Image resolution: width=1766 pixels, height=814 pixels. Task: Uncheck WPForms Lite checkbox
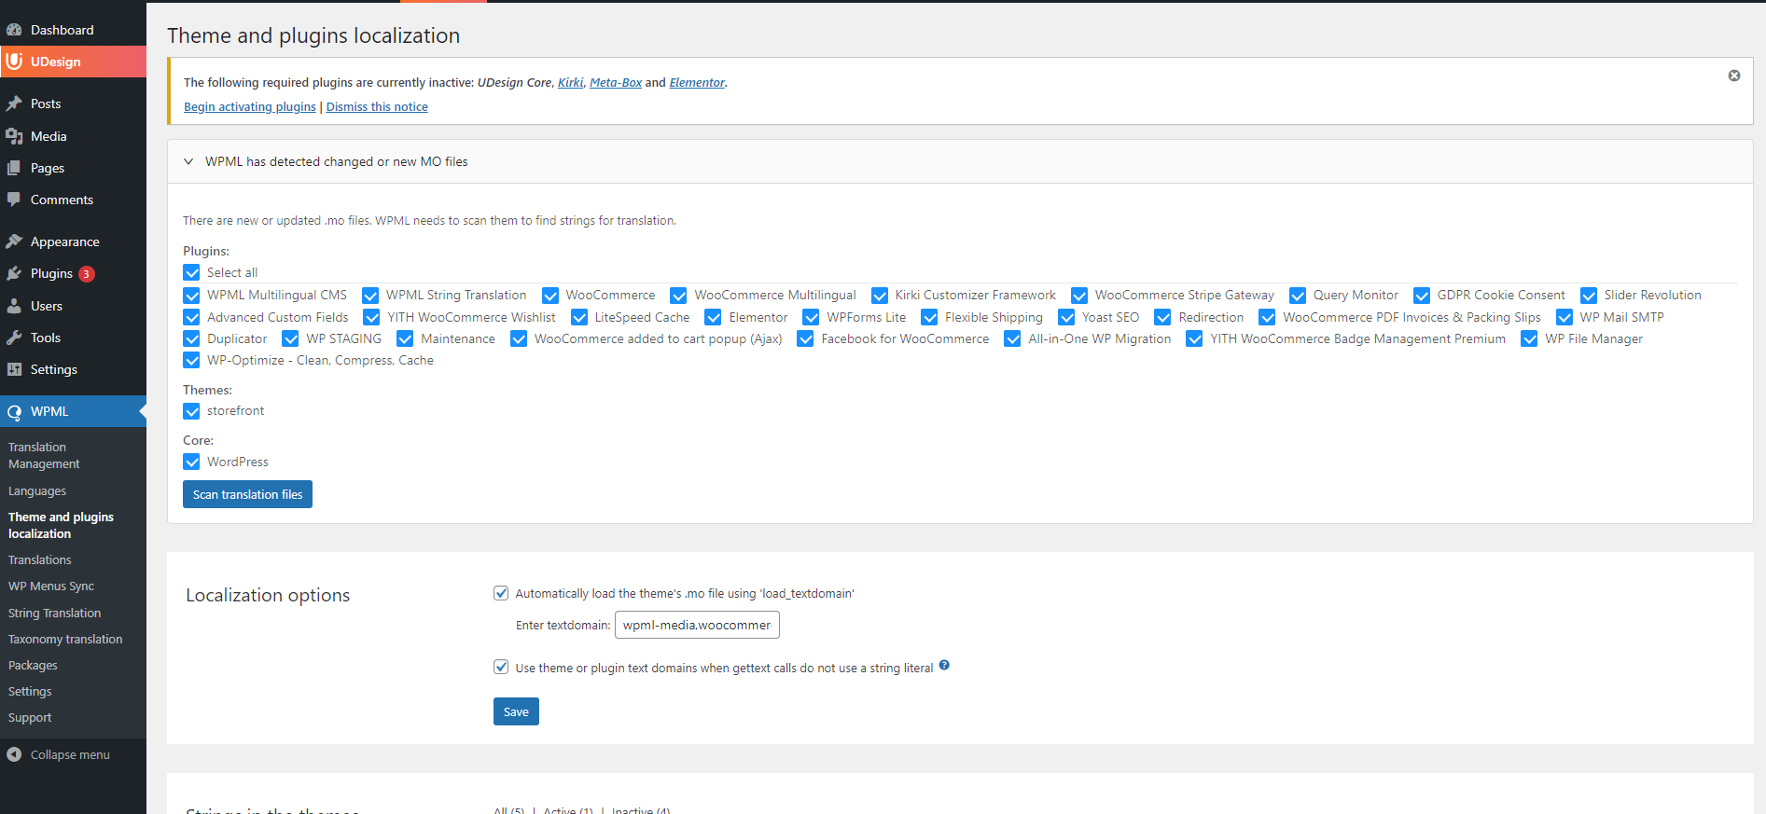click(x=811, y=318)
